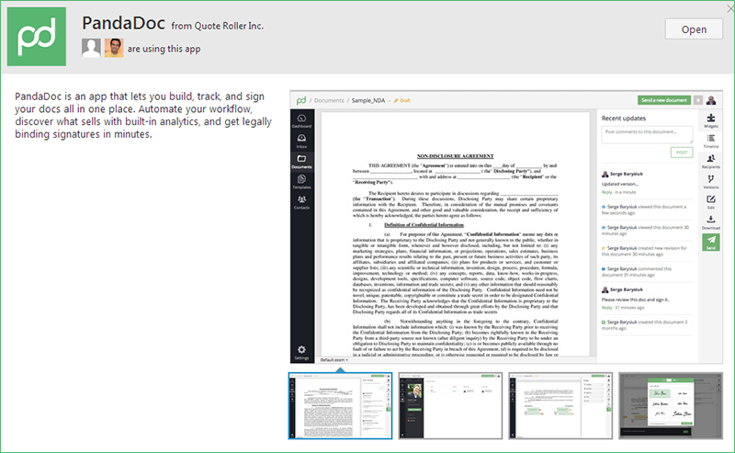The height and width of the screenshot is (453, 735).
Task: Click the Templates icon in preview sidebar
Action: [x=302, y=182]
